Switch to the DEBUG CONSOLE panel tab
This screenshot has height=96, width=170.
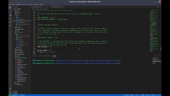point(47,56)
